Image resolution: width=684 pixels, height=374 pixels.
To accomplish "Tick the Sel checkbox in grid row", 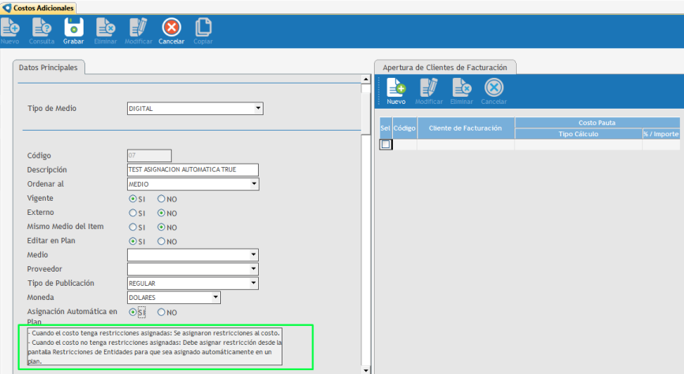I will (385, 145).
